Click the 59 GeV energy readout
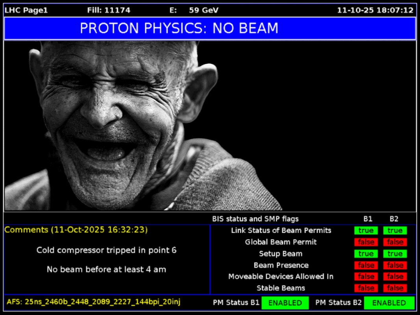420x315 pixels. [203, 10]
